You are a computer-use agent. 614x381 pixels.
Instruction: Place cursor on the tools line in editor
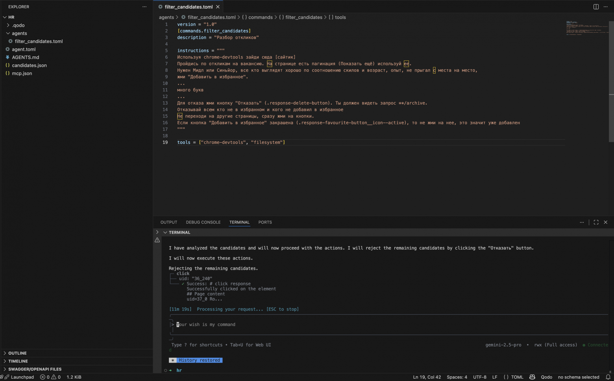pyautogui.click(x=231, y=142)
